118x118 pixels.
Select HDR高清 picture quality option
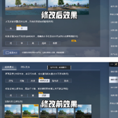pyautogui.click(x=44, y=81)
